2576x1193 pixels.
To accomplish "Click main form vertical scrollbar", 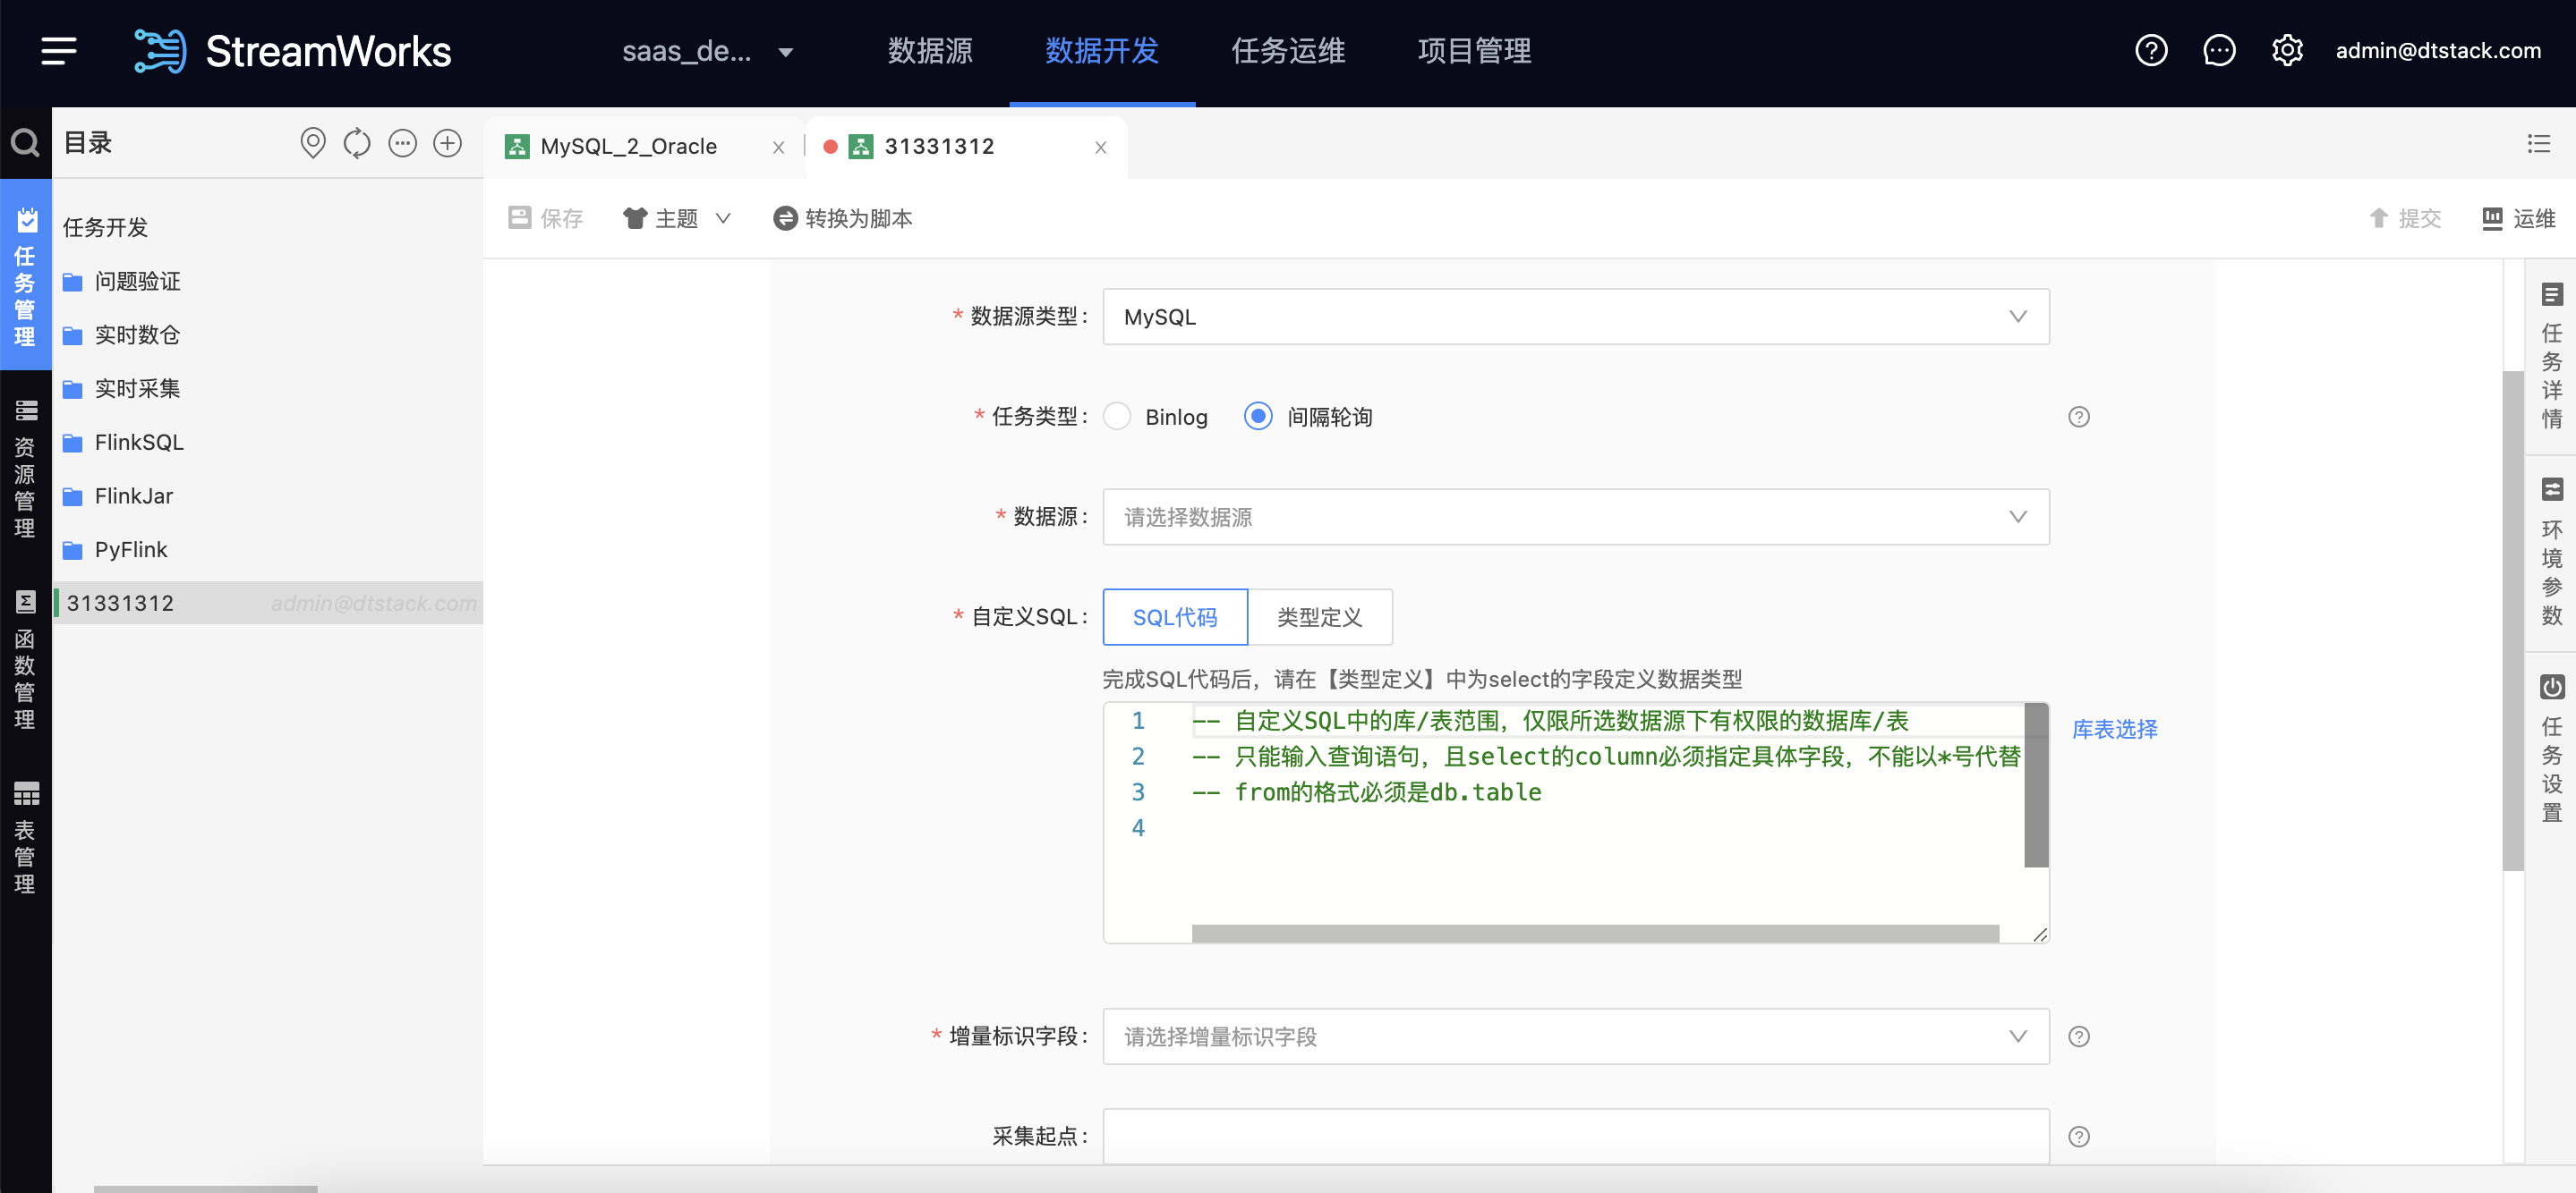I will coord(2513,620).
